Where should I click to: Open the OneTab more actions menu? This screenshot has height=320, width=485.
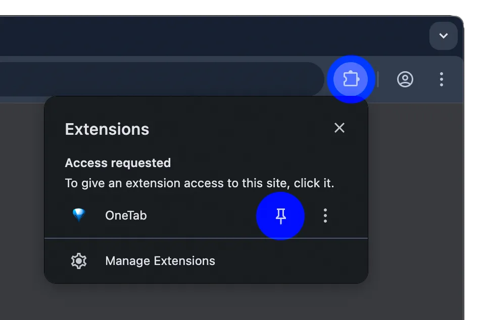click(x=325, y=216)
